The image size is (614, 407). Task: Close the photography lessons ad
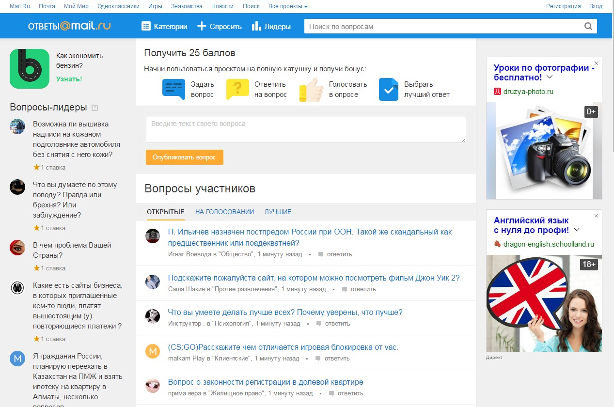pos(597,63)
